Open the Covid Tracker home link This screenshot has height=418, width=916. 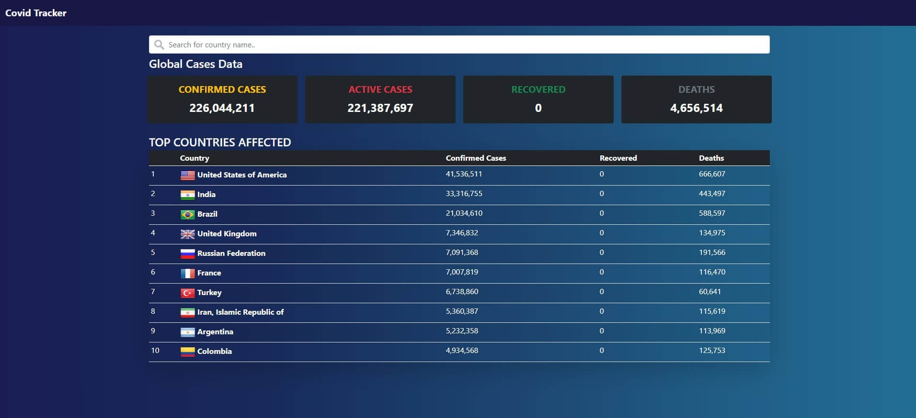pos(36,13)
